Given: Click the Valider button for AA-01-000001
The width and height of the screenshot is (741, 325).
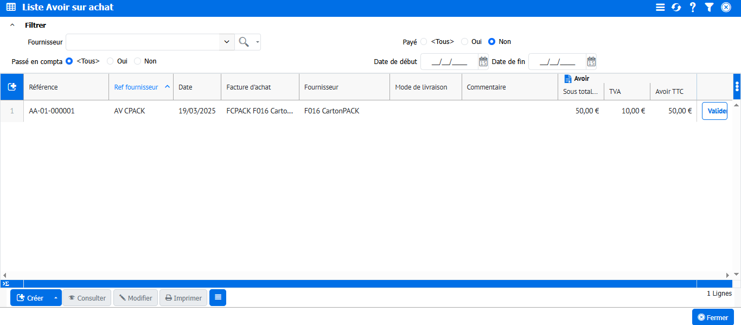Looking at the screenshot, I should point(714,111).
